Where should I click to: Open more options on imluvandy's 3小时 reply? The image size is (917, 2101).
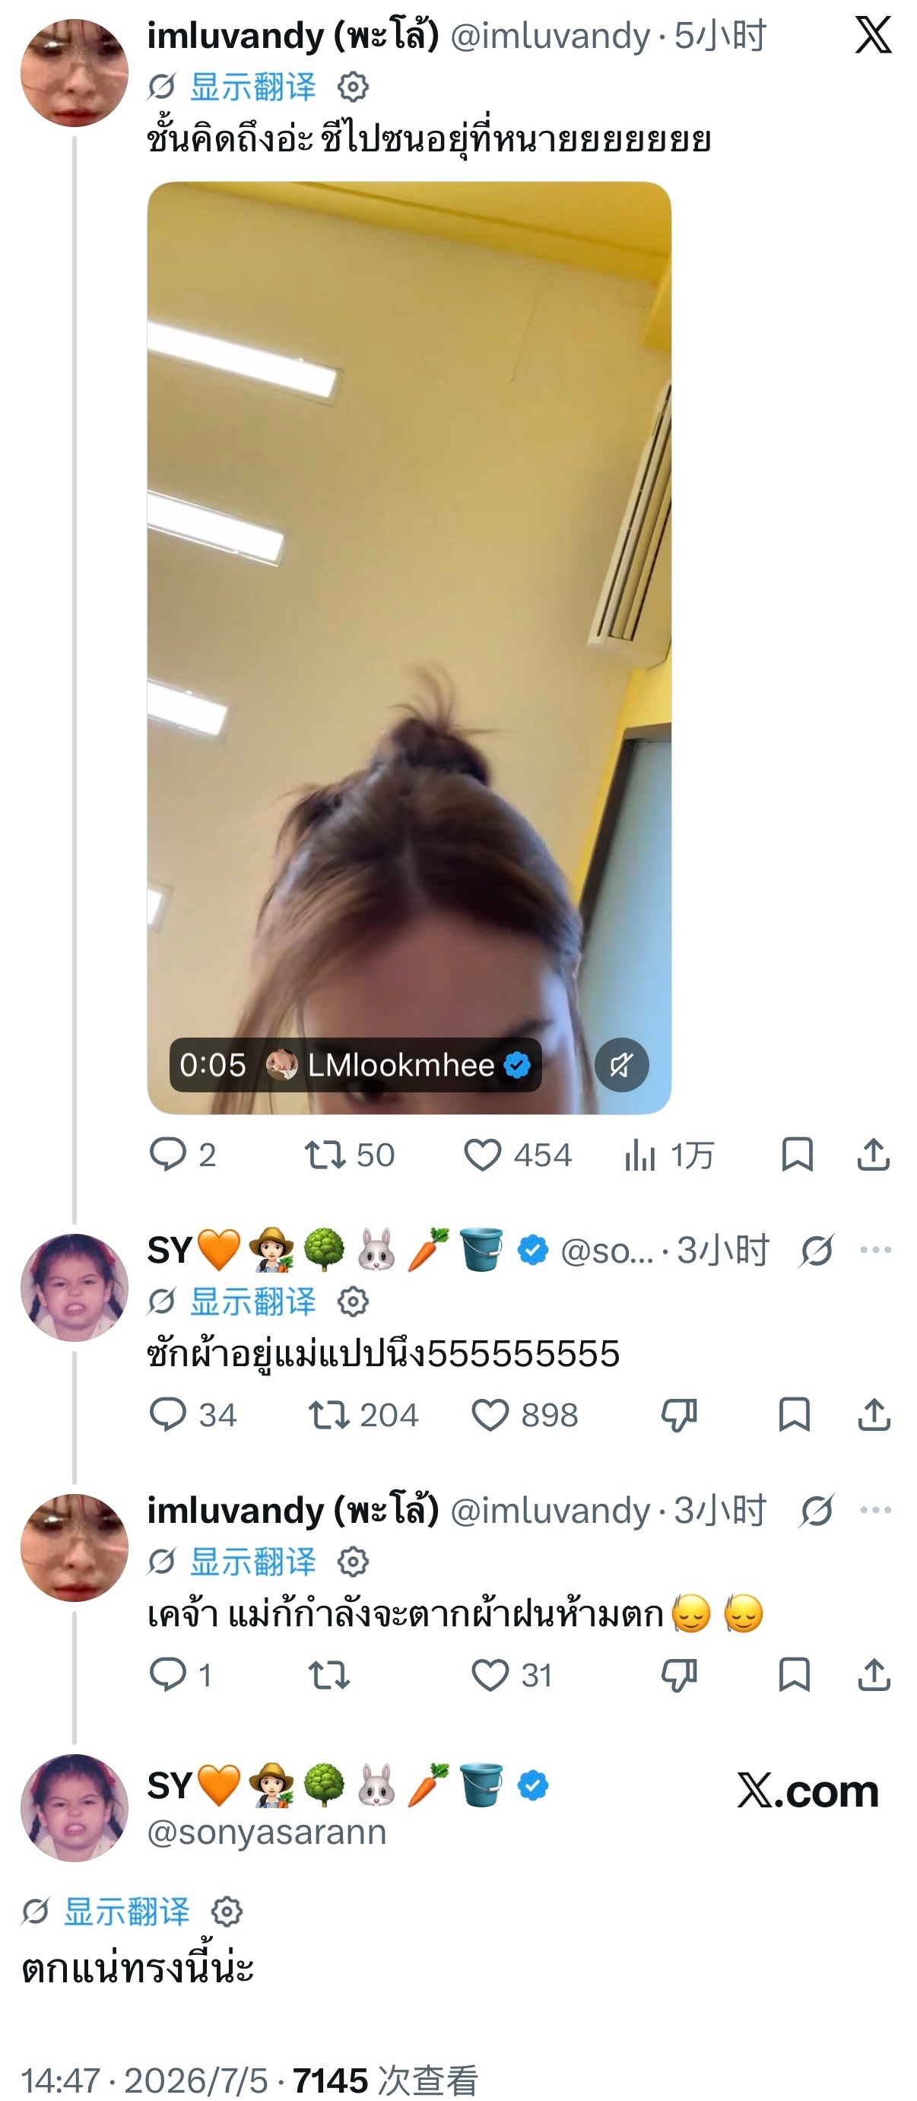click(875, 1510)
